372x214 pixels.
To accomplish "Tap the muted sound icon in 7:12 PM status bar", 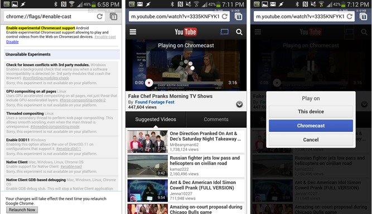I will [313, 4].
